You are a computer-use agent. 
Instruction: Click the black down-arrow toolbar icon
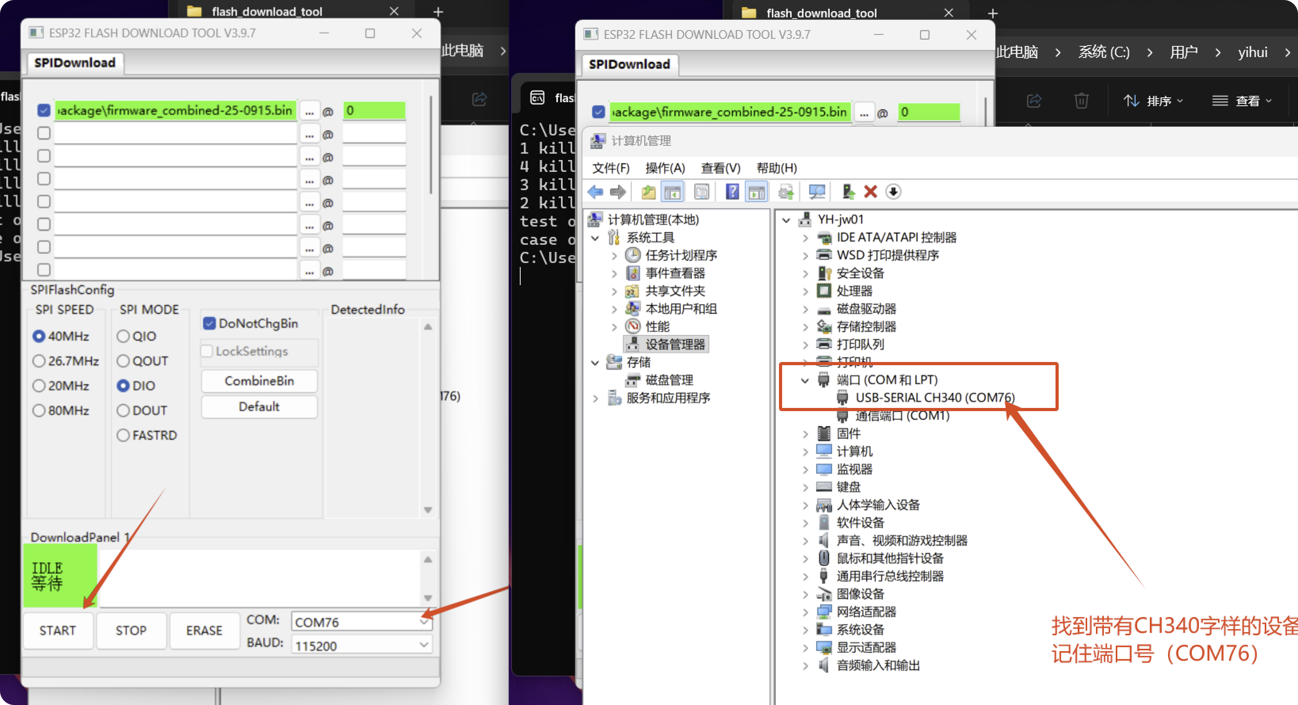point(893,192)
